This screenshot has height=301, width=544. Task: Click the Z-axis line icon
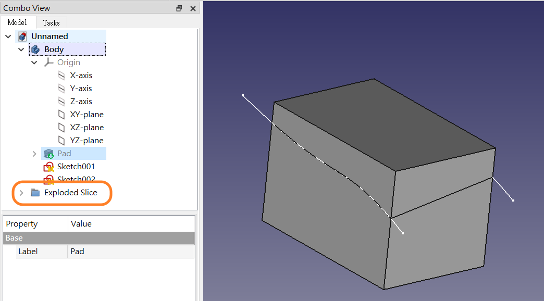coord(61,101)
